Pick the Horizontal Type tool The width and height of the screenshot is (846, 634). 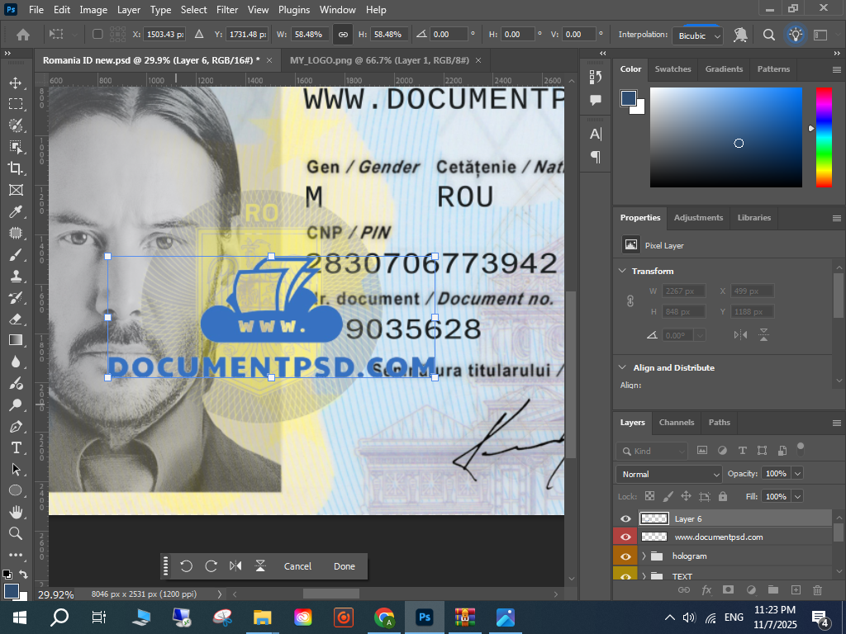(x=16, y=447)
